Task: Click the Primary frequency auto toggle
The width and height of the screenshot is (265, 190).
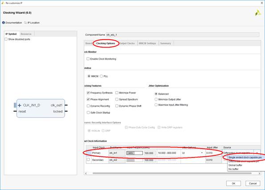Action: (x=135, y=153)
